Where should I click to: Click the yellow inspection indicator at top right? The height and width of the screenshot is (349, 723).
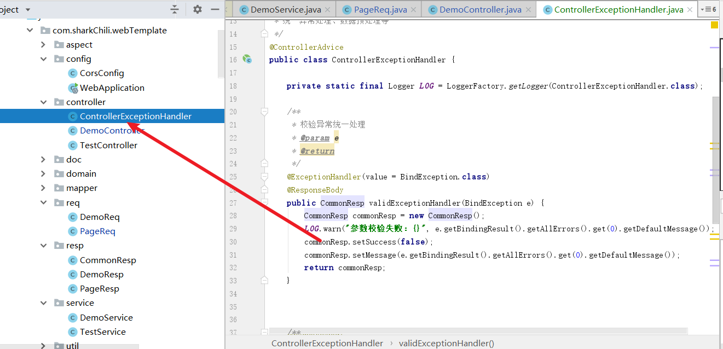point(714,25)
